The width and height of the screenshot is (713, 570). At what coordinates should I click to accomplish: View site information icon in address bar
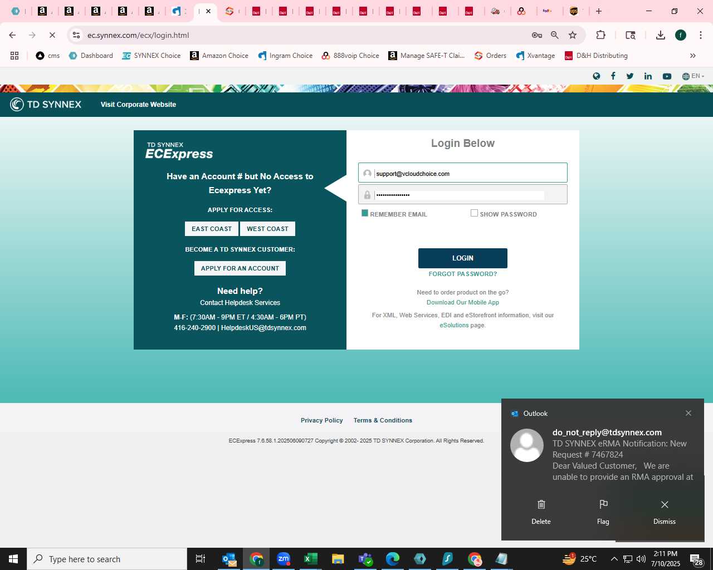[x=76, y=35]
